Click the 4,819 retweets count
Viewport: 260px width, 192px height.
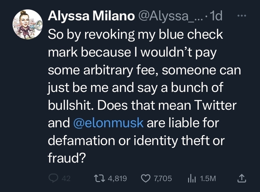(x=117, y=178)
